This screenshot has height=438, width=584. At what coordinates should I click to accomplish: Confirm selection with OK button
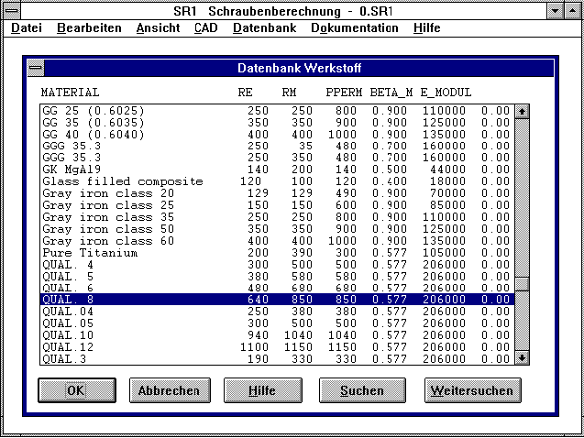pyautogui.click(x=77, y=390)
